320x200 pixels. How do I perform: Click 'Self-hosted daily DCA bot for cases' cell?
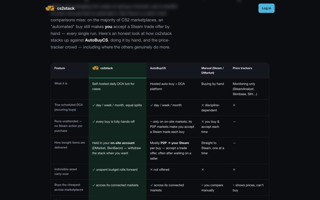(x=113, y=86)
